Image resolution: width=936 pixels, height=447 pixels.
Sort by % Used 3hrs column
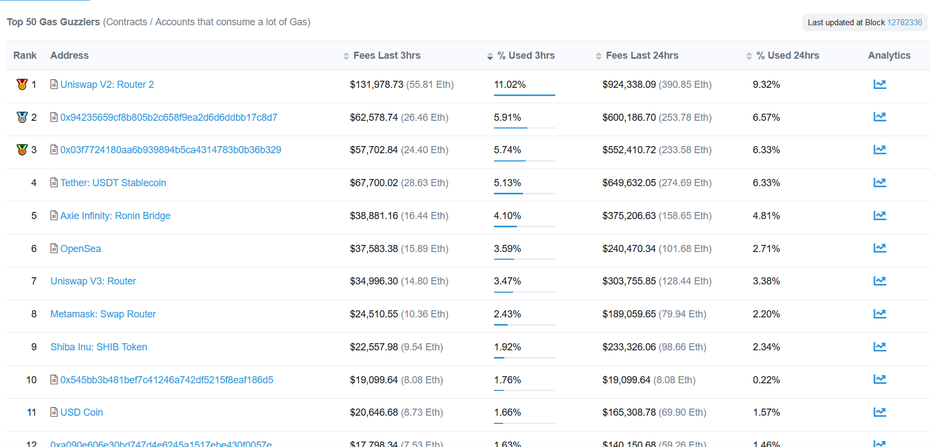tap(525, 55)
